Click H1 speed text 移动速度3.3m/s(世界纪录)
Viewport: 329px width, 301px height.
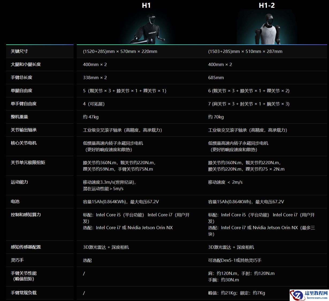pos(109,182)
